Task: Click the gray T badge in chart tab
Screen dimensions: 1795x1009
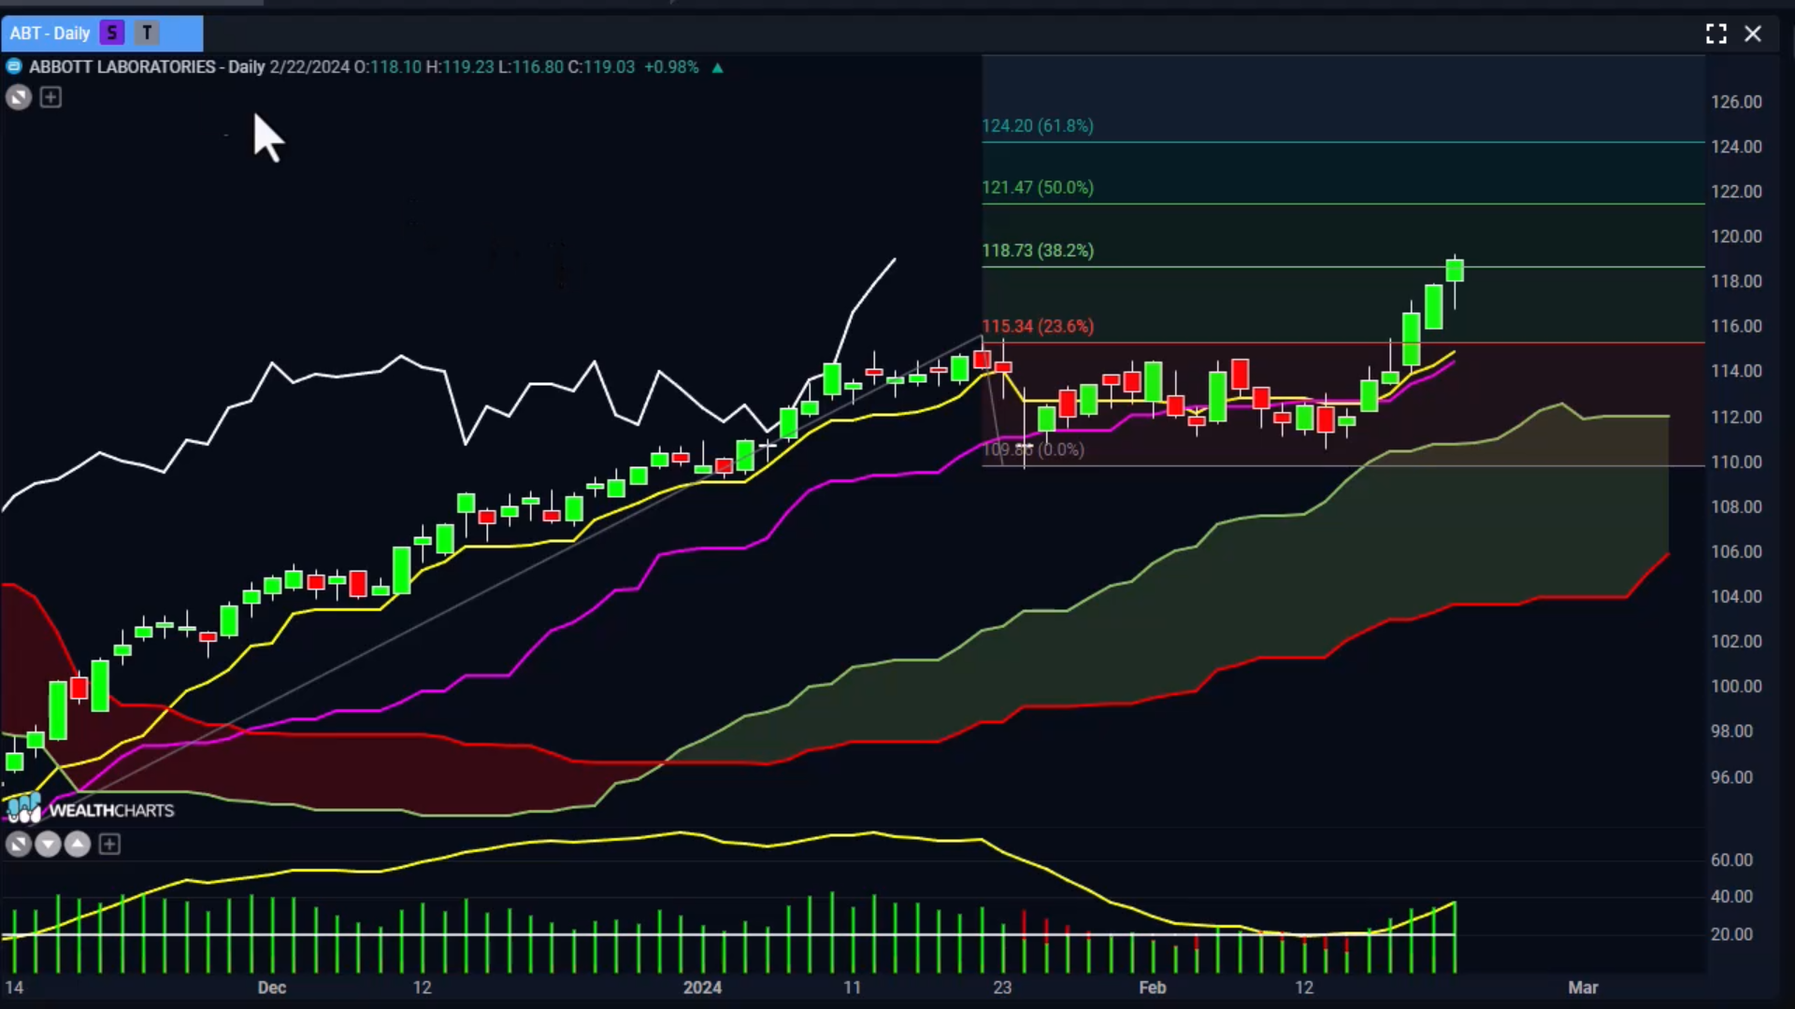Action: click(x=147, y=34)
